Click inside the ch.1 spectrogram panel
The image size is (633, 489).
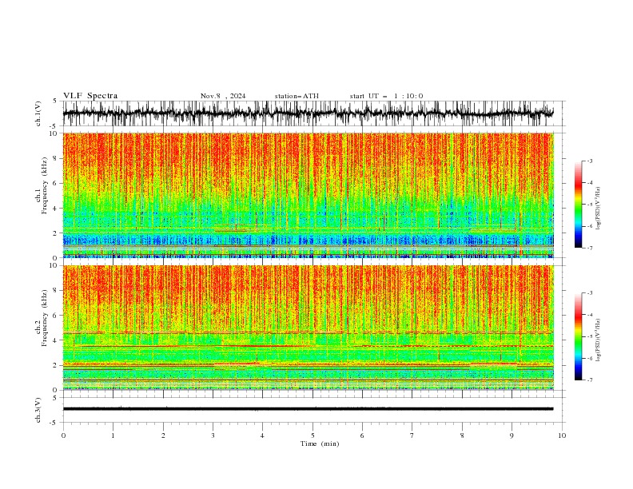[309, 195]
